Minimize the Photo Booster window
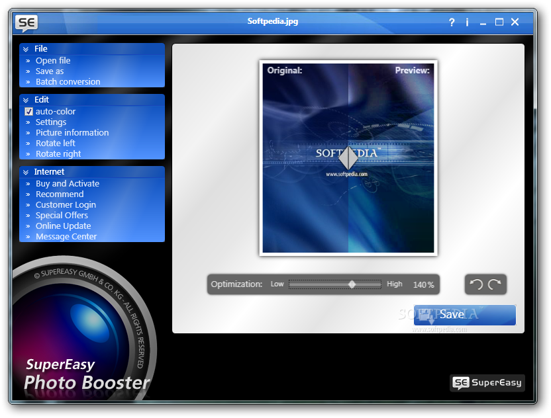This screenshot has height=418, width=551. [x=483, y=23]
